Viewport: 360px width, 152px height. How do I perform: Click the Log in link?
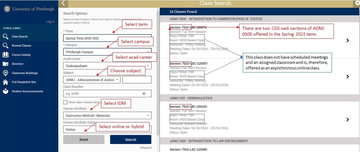(x=50, y=22)
